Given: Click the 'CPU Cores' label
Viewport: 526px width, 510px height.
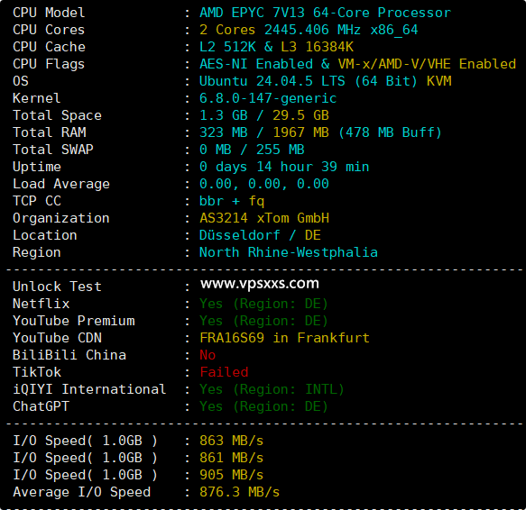Looking at the screenshot, I should point(49,30).
